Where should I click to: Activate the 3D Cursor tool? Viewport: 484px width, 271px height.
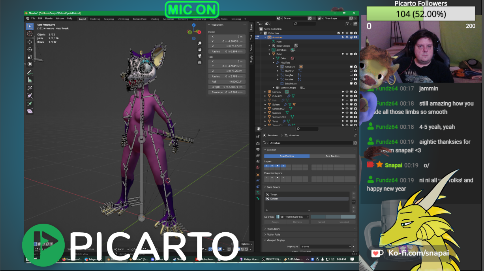click(x=30, y=34)
